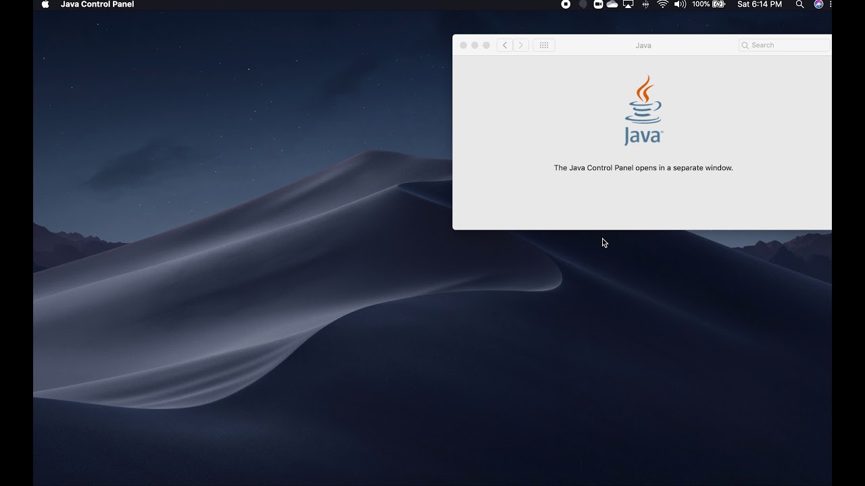Click the zoom button of the Java window

487,45
